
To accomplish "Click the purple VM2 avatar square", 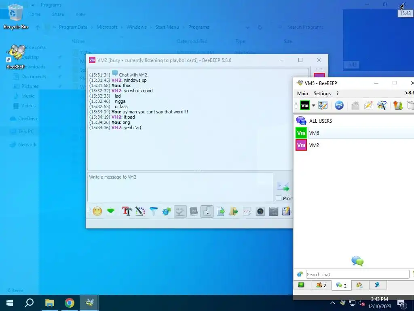I will (301, 145).
